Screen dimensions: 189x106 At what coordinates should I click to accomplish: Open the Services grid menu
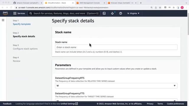pyautogui.click(x=19, y=13)
